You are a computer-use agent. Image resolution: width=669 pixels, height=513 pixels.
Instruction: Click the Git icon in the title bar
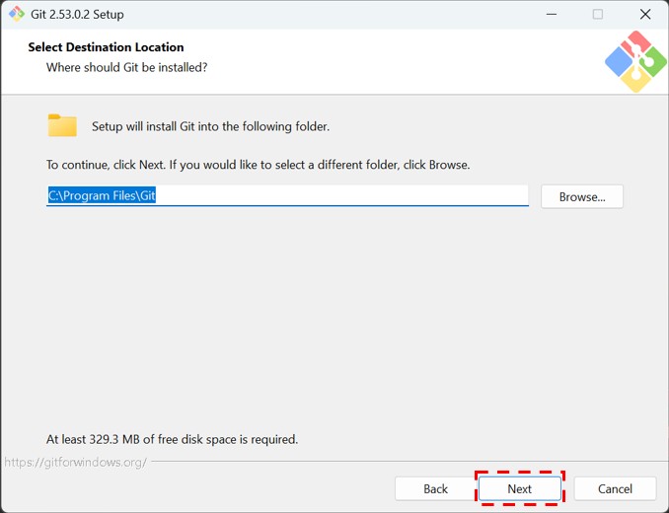[x=16, y=15]
